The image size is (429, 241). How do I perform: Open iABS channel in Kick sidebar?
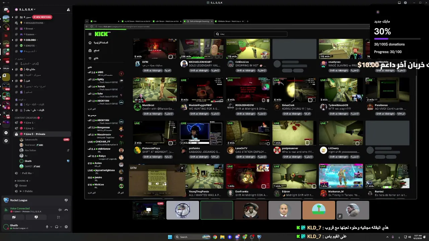(x=105, y=74)
